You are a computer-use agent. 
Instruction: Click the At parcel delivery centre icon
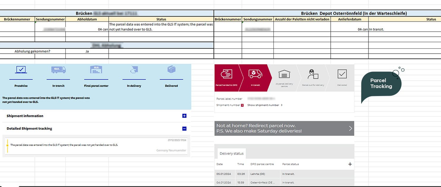coord(284,74)
